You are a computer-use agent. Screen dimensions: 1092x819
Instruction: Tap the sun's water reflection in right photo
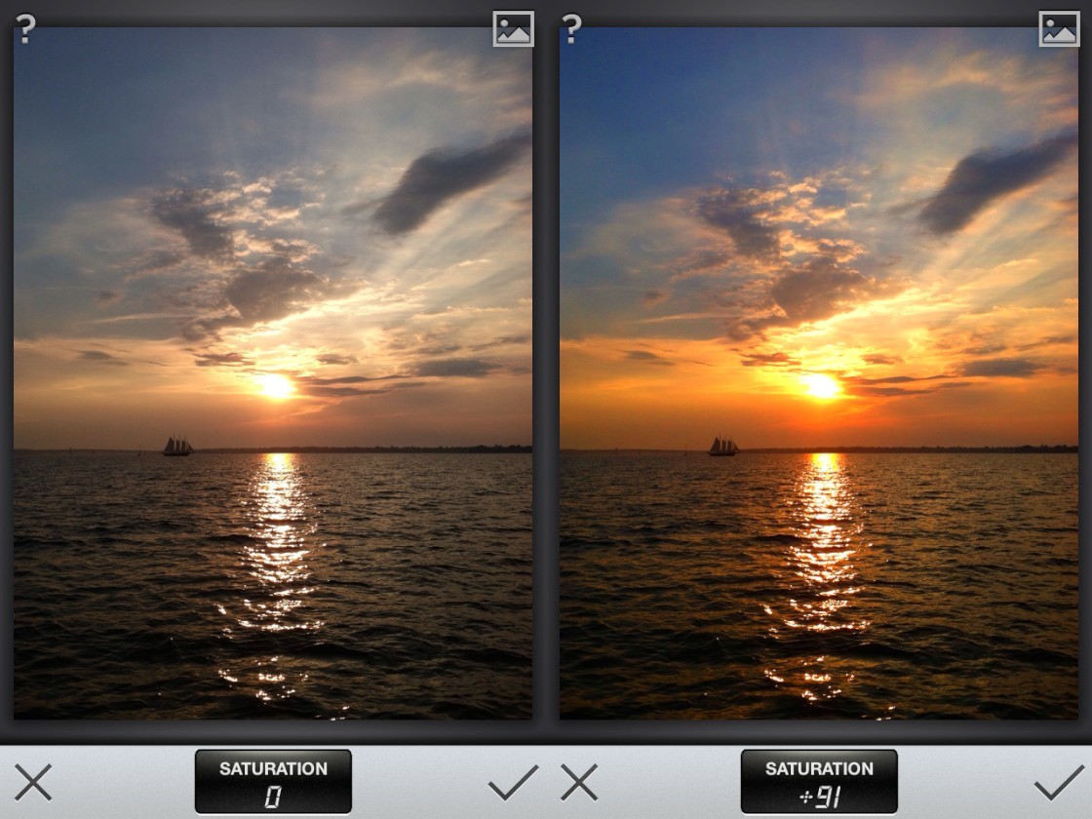(x=824, y=546)
